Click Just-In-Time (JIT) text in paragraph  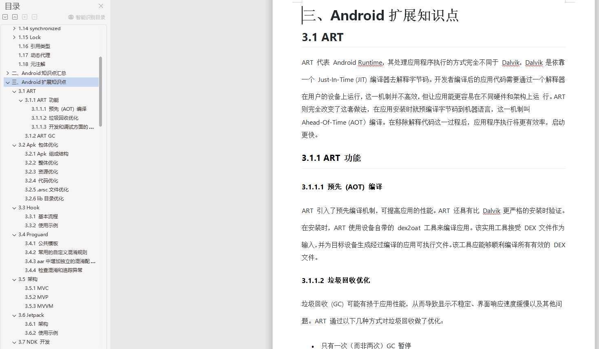point(343,80)
